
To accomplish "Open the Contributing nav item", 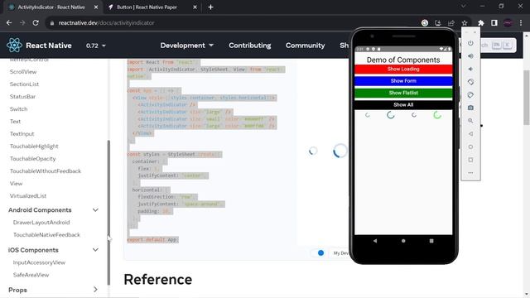I will [x=250, y=46].
